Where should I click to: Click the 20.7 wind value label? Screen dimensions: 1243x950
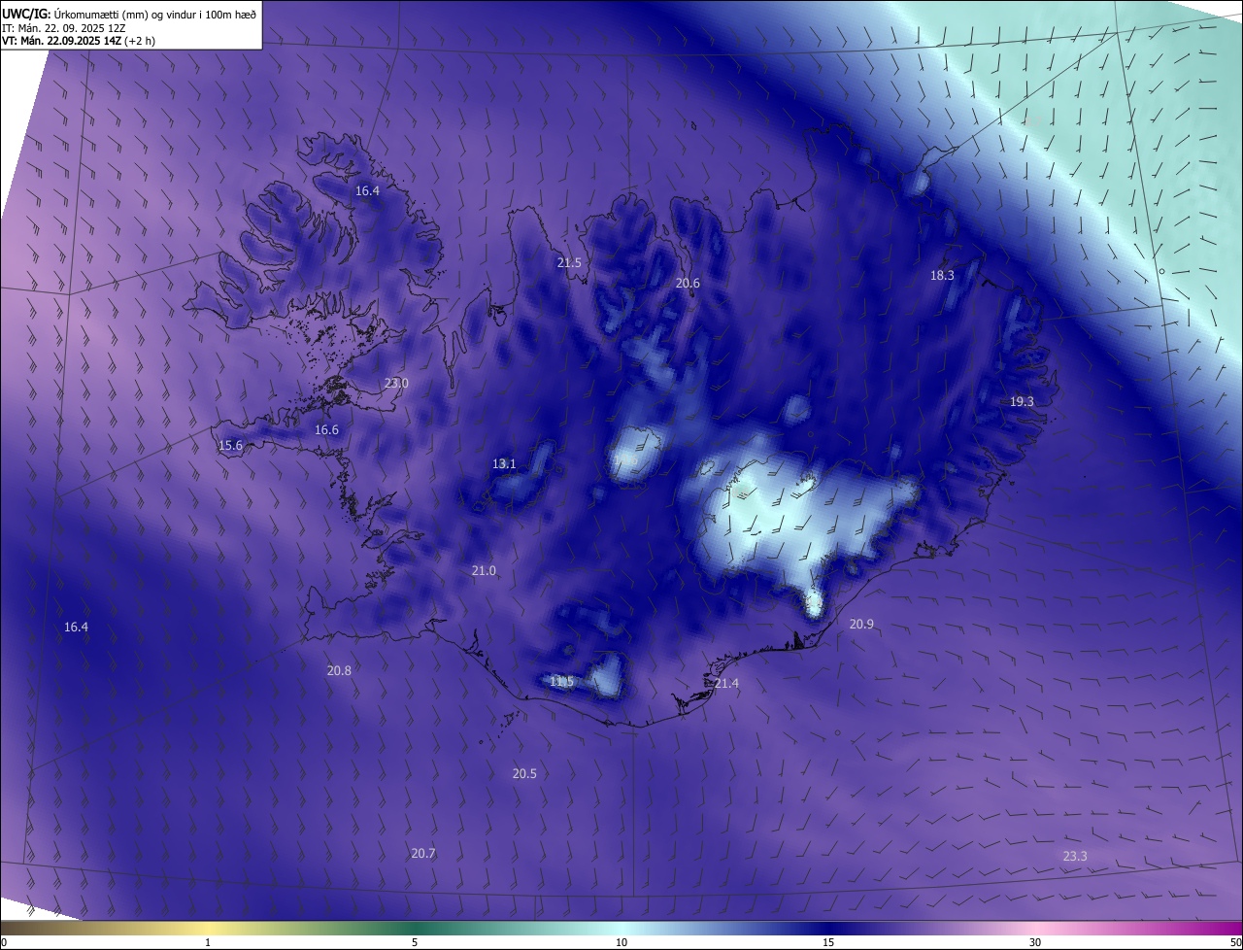[x=423, y=854]
